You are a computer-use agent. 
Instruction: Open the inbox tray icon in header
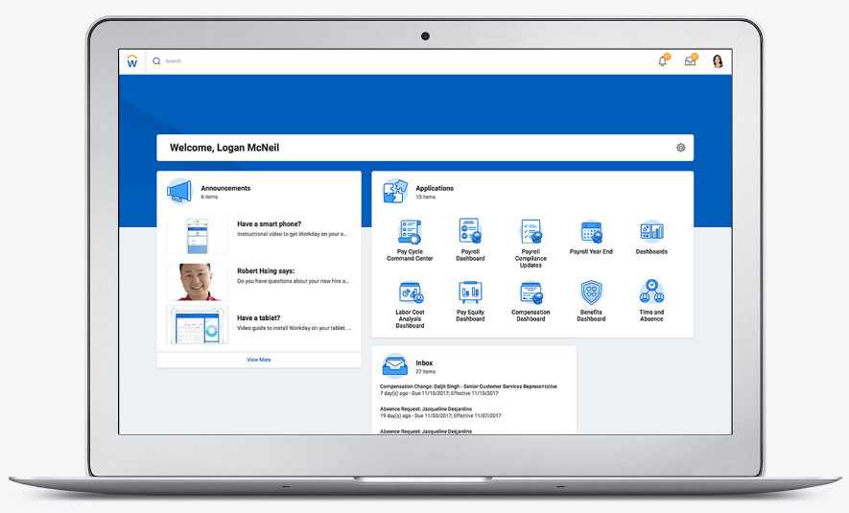coord(690,61)
